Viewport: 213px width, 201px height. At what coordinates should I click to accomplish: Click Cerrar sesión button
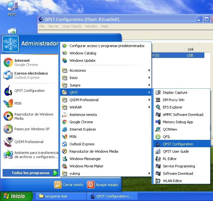point(69,185)
